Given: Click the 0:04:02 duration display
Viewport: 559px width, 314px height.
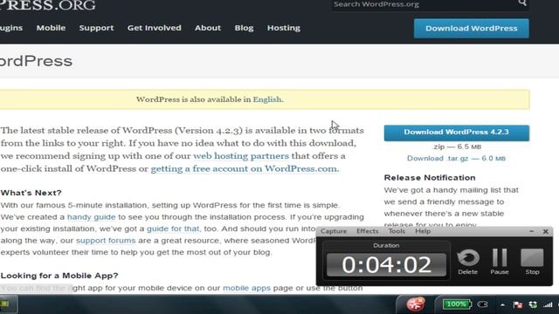Looking at the screenshot, I should 386,265.
